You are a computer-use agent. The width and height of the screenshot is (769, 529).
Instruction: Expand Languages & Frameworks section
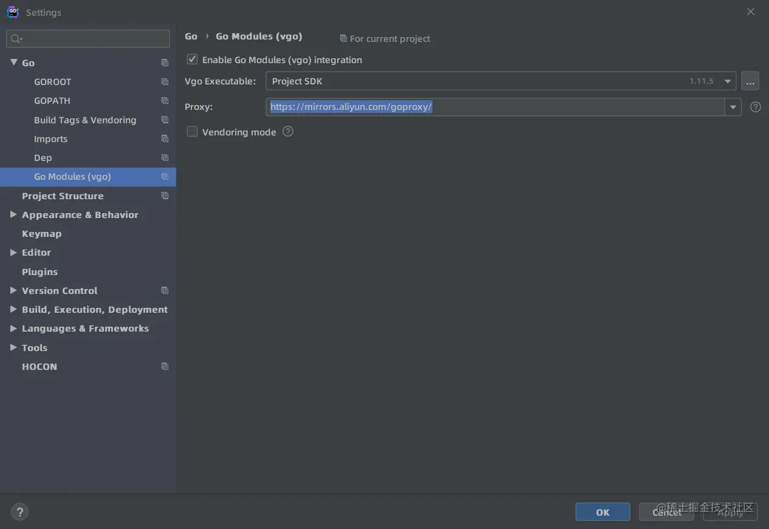pyautogui.click(x=13, y=328)
